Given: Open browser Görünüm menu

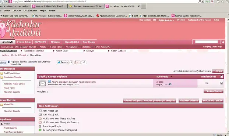Looking at the screenshot, I should coord(17,11).
